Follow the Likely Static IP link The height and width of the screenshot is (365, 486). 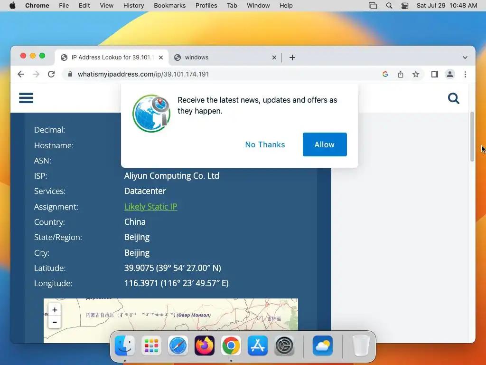150,207
